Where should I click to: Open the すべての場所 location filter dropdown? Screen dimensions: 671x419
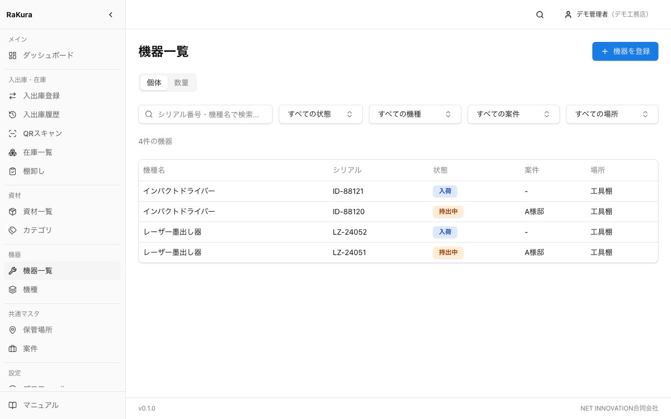[612, 114]
